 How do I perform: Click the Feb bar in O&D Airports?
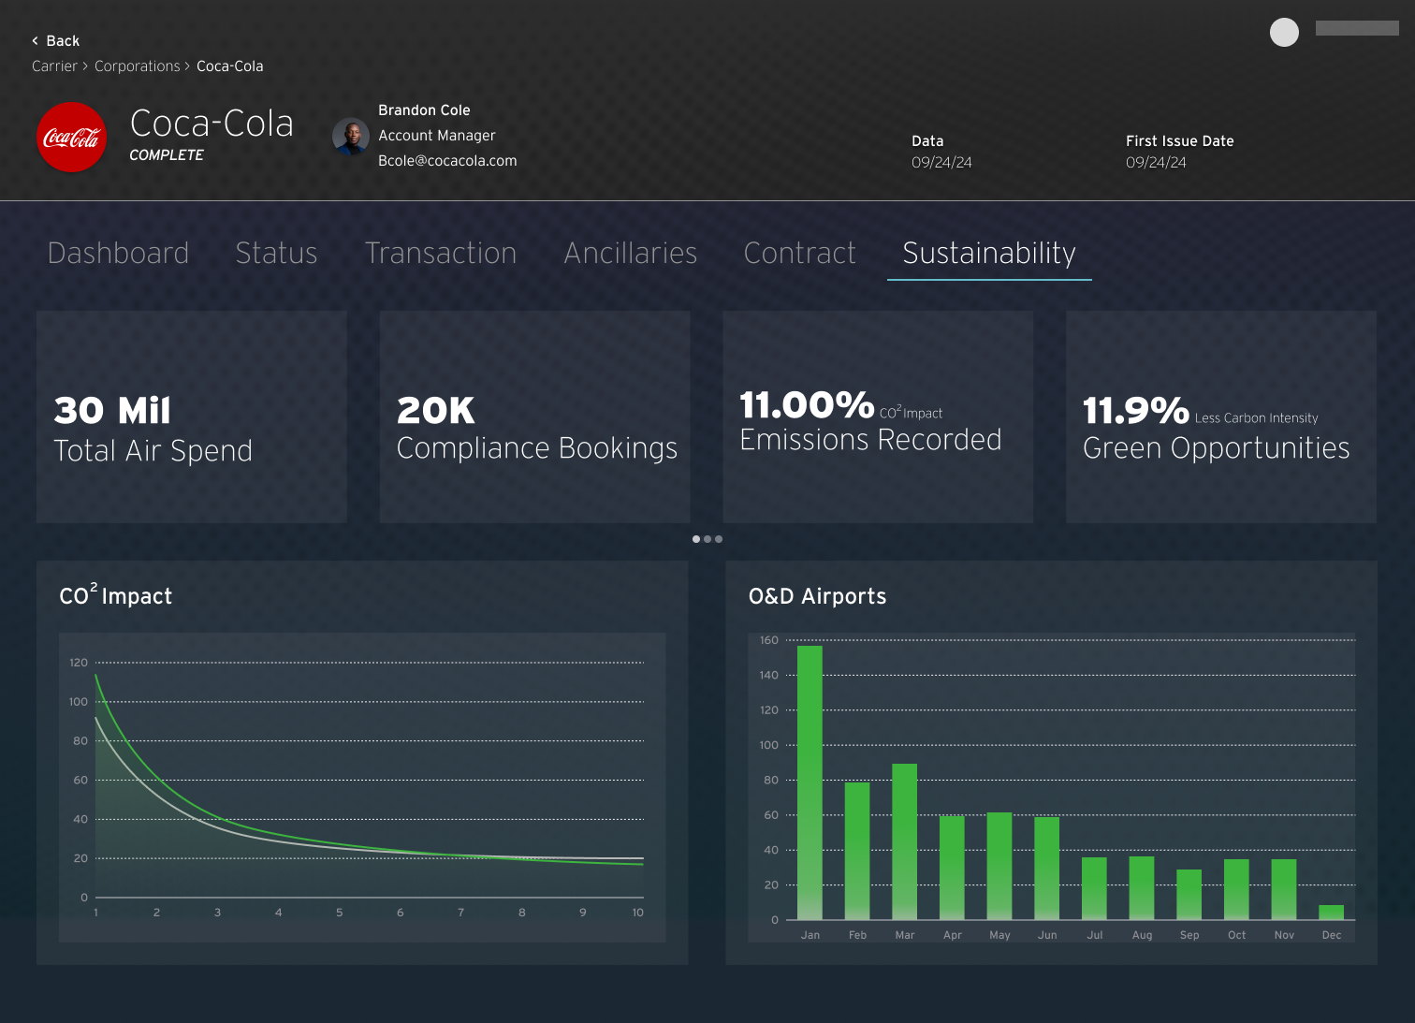click(857, 851)
